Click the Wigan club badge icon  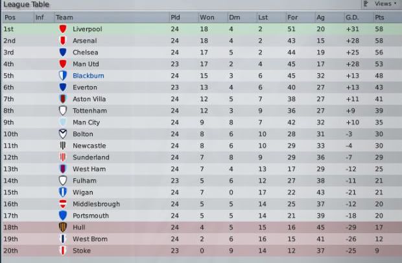click(63, 192)
